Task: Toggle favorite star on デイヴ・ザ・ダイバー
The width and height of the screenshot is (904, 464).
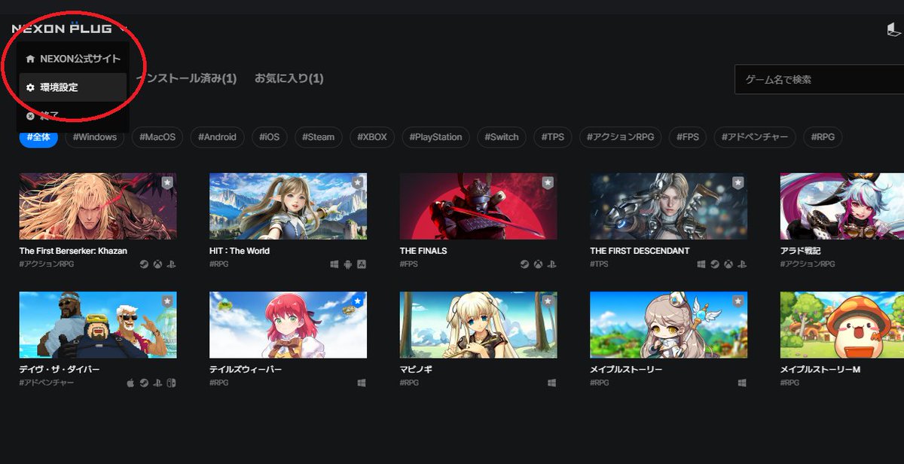Action: [167, 301]
